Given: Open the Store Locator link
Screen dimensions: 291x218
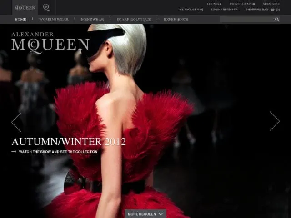Looking at the screenshot, I should click(242, 4).
